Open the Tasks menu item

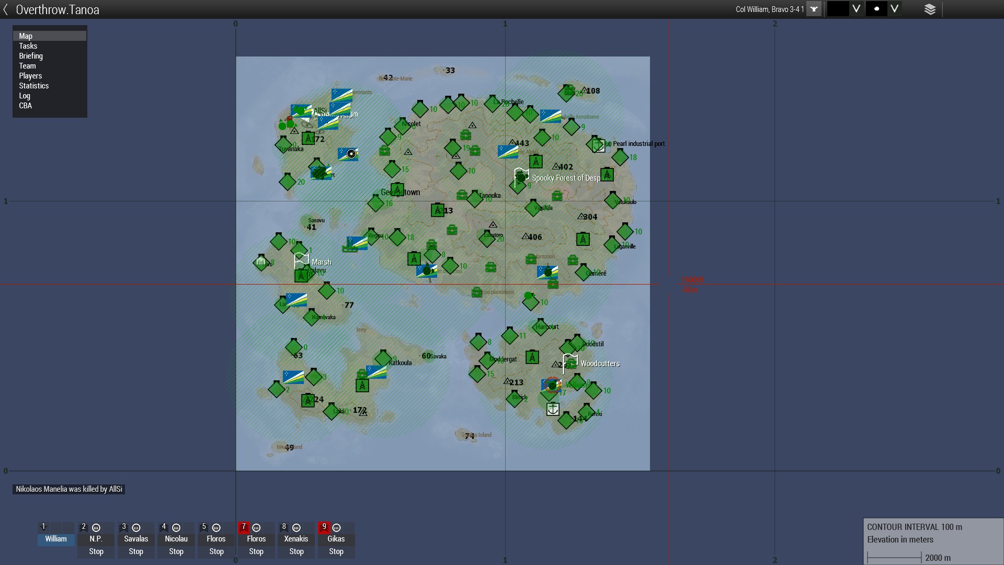28,46
